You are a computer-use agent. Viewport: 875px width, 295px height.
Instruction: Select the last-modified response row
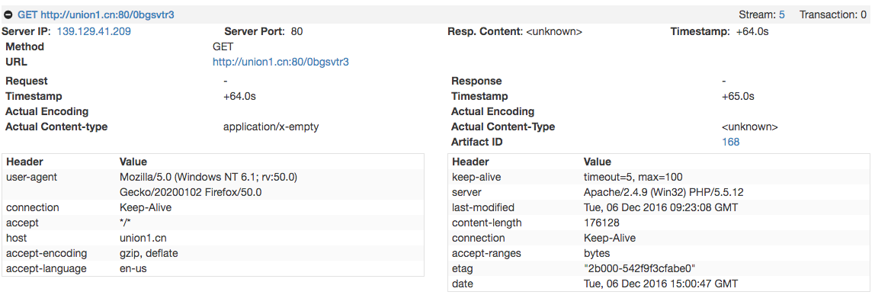[x=659, y=207]
